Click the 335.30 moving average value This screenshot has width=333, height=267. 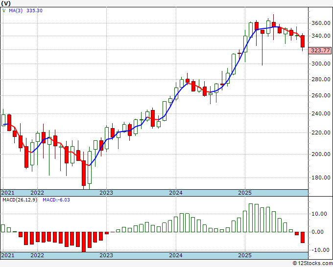pyautogui.click(x=34, y=11)
